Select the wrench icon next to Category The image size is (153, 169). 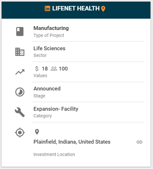pos(20,112)
